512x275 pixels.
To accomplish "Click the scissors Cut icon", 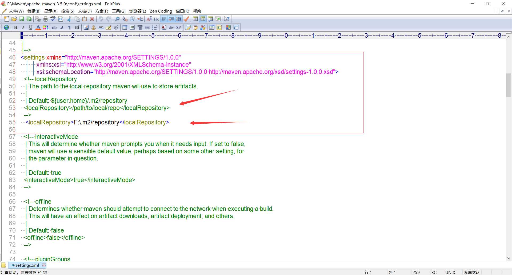I will [x=69, y=19].
